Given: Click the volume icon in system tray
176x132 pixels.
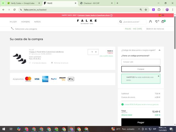Looking at the screenshot, I should coord(146,129).
